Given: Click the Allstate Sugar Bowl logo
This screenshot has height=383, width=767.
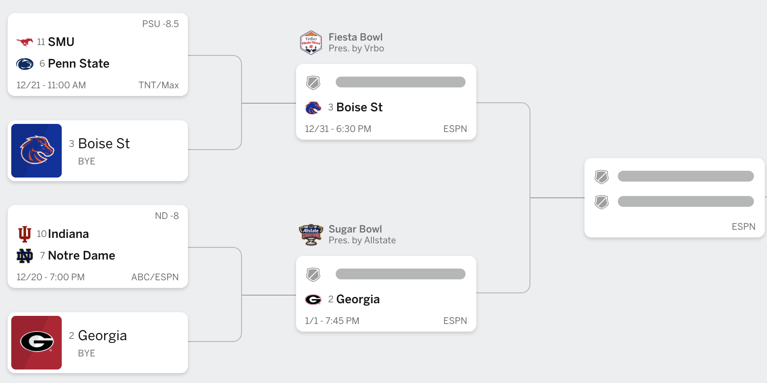Looking at the screenshot, I should tap(311, 235).
